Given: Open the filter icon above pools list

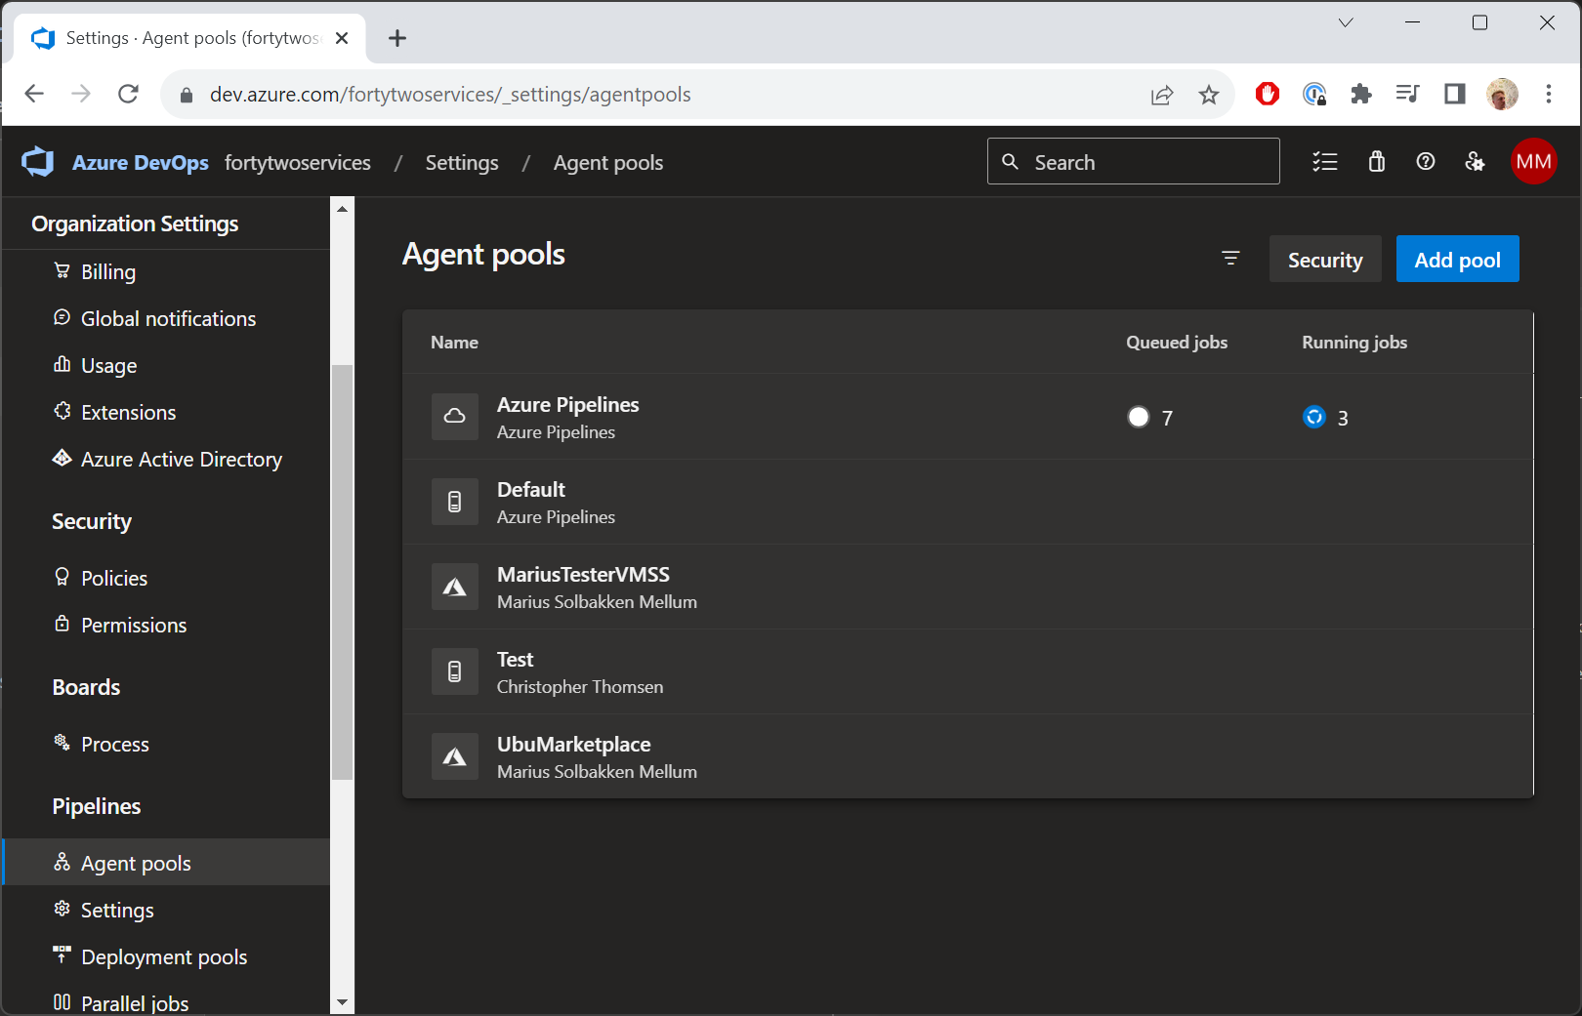Looking at the screenshot, I should pyautogui.click(x=1230, y=259).
